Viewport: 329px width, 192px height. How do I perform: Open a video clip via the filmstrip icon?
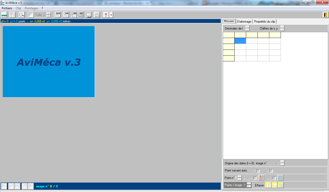click(4, 15)
